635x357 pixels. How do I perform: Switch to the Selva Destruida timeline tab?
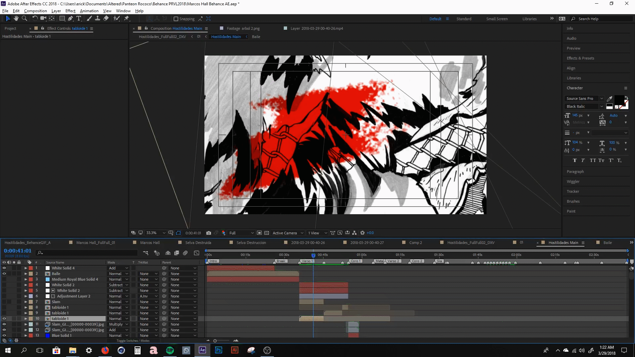[x=198, y=243]
